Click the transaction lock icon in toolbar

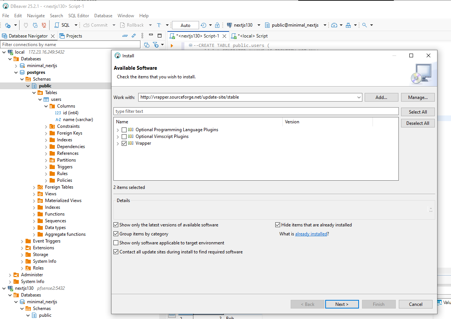coord(217,25)
